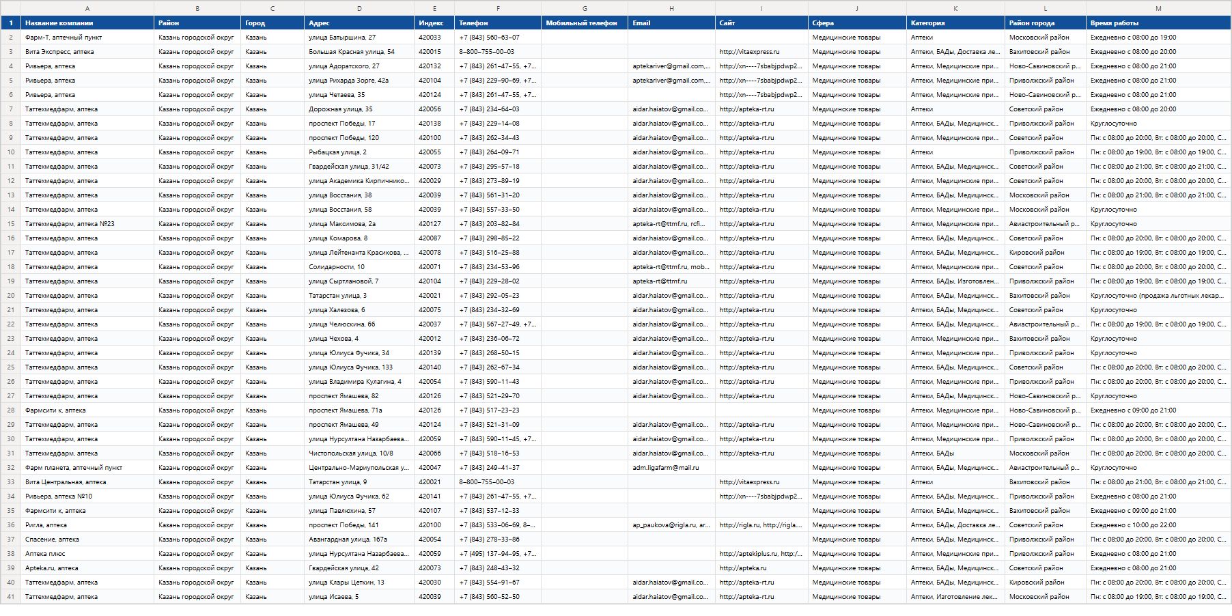Click address 'улица Исаева, 5'
The width and height of the screenshot is (1232, 616).
pyautogui.click(x=359, y=597)
